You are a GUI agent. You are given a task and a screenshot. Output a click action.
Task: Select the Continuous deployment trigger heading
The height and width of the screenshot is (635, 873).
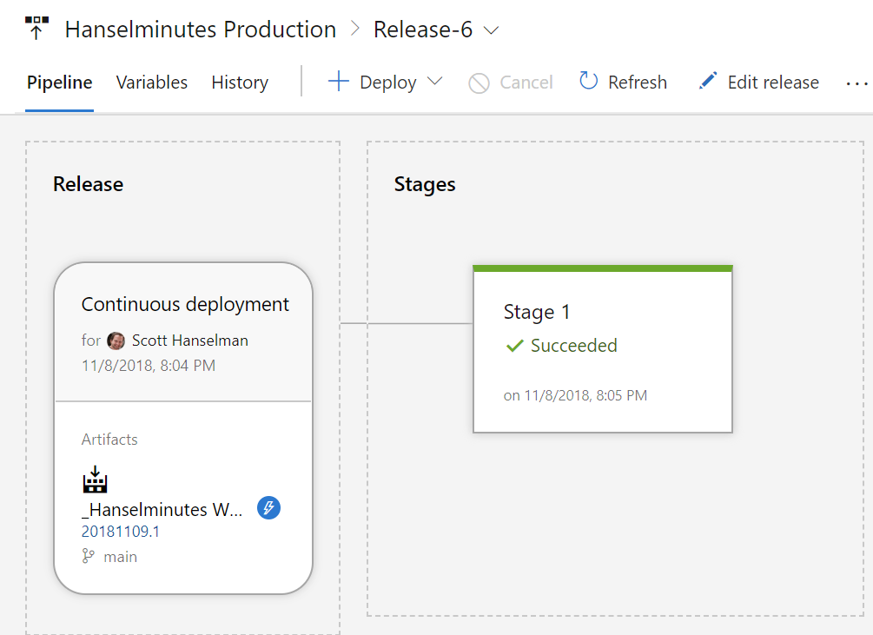point(185,304)
